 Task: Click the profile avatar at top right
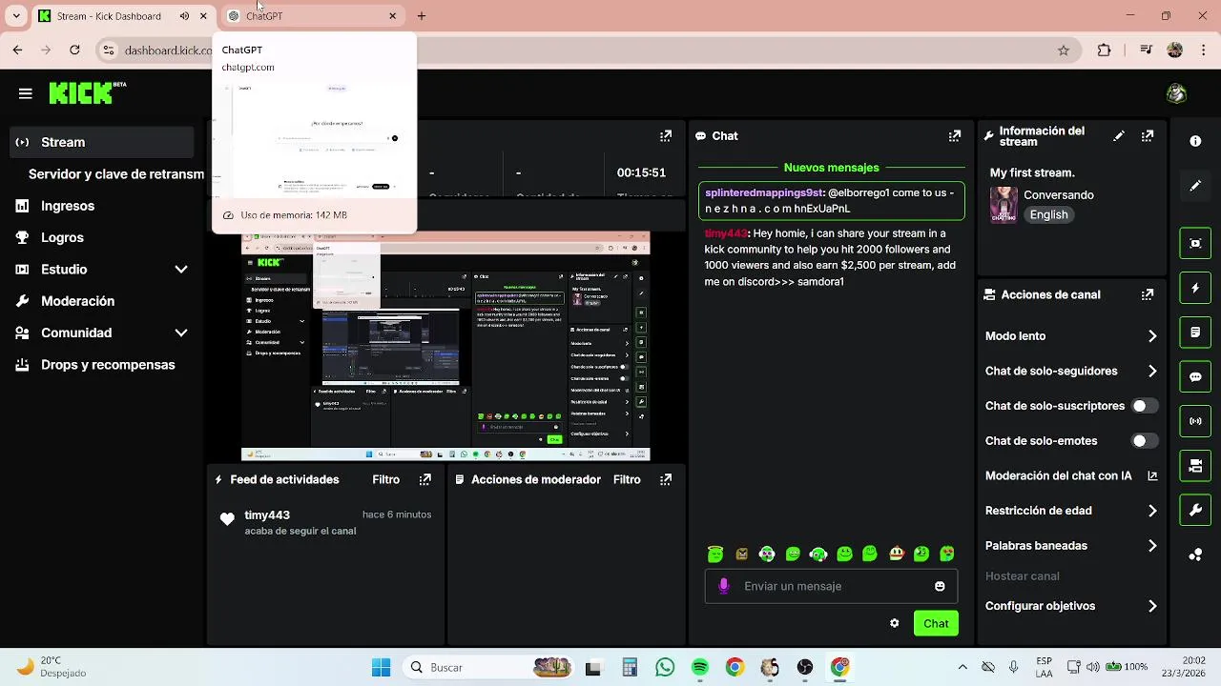(1176, 93)
